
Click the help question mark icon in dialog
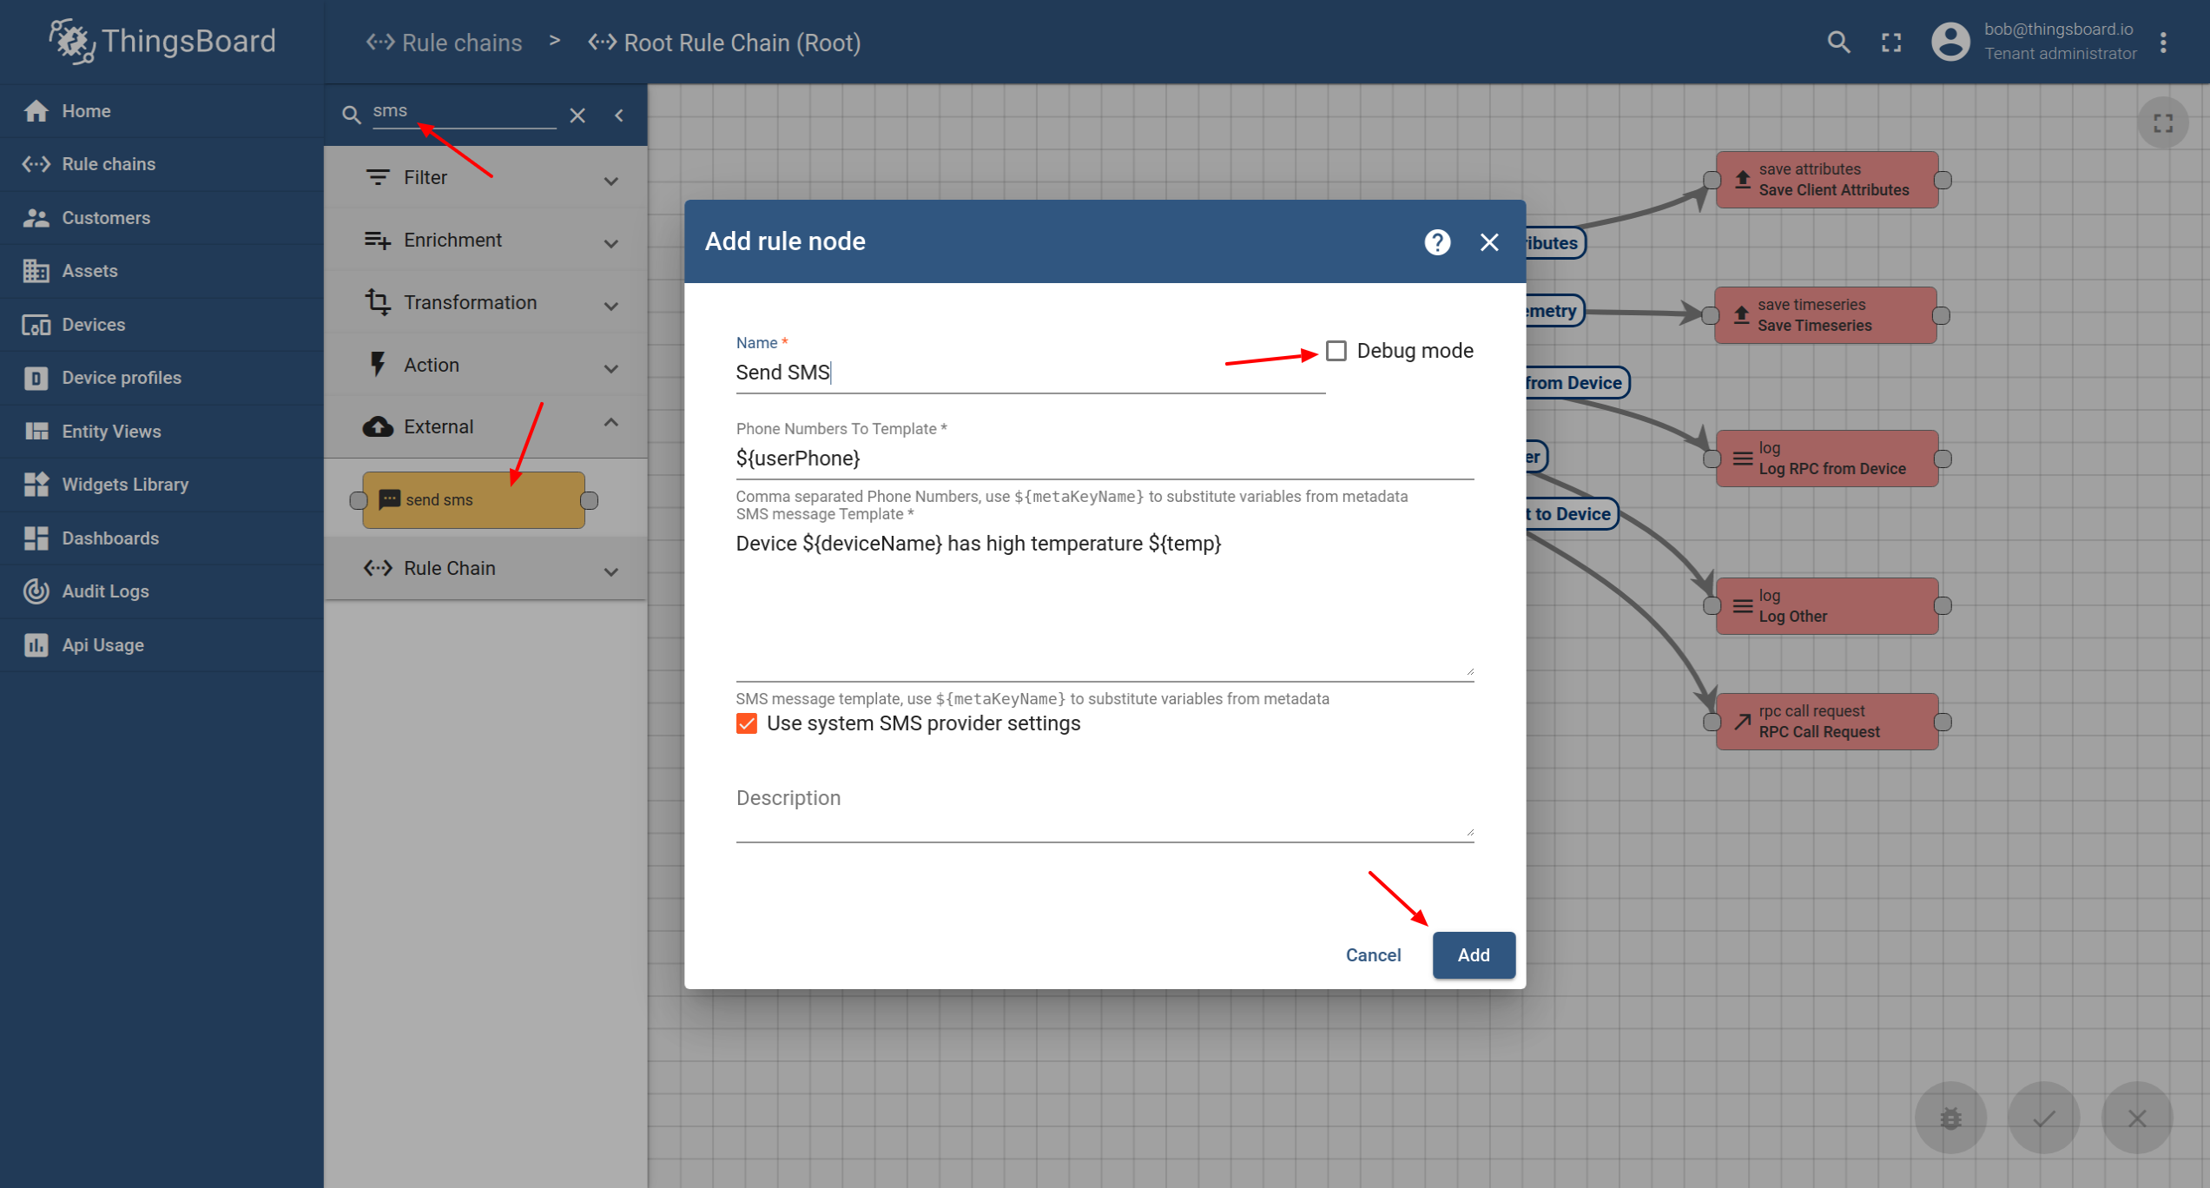[1437, 241]
